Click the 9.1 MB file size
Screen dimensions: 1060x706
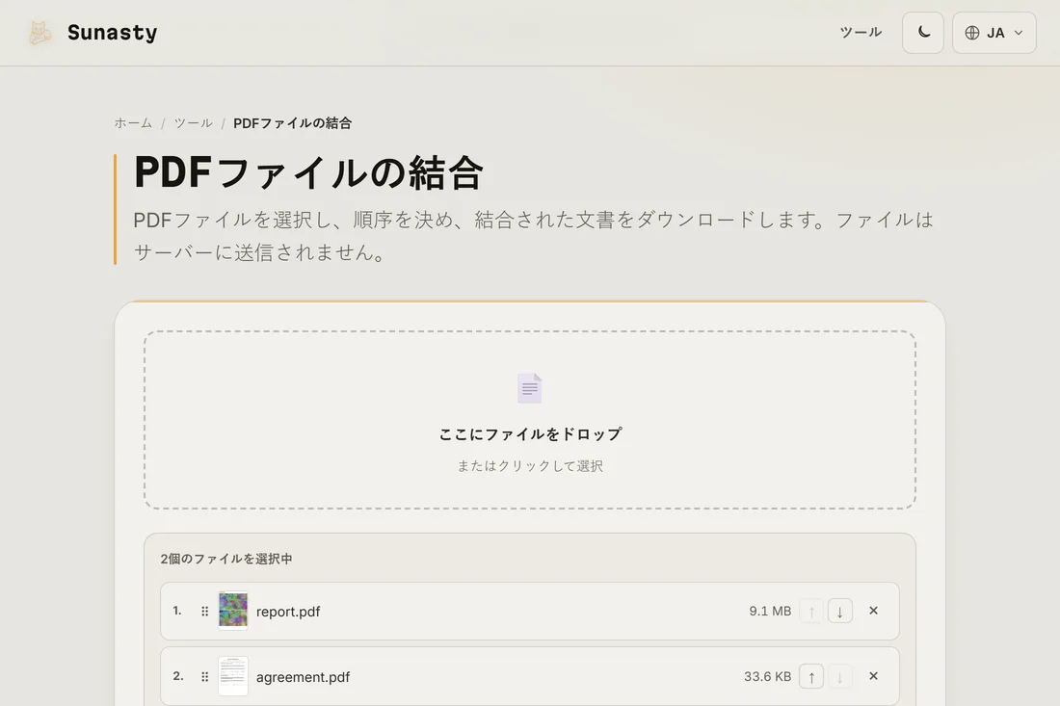coord(770,612)
